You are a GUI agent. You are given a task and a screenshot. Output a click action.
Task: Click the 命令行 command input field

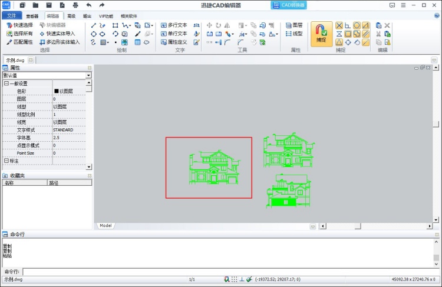(231, 272)
